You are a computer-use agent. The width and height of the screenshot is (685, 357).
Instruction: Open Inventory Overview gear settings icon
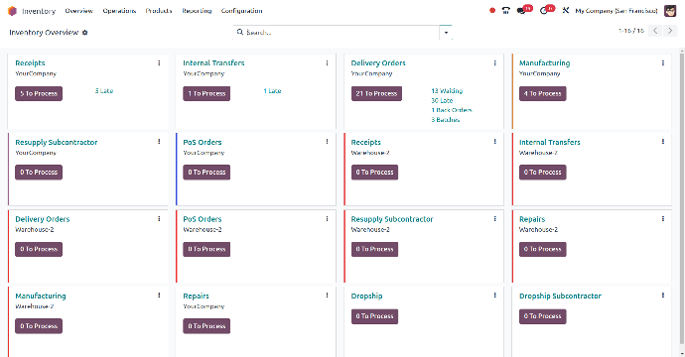[85, 33]
